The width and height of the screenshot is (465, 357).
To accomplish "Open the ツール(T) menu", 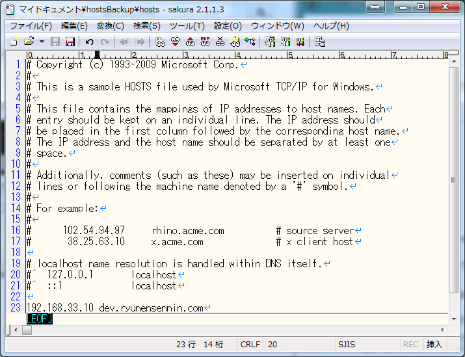I will tap(187, 26).
